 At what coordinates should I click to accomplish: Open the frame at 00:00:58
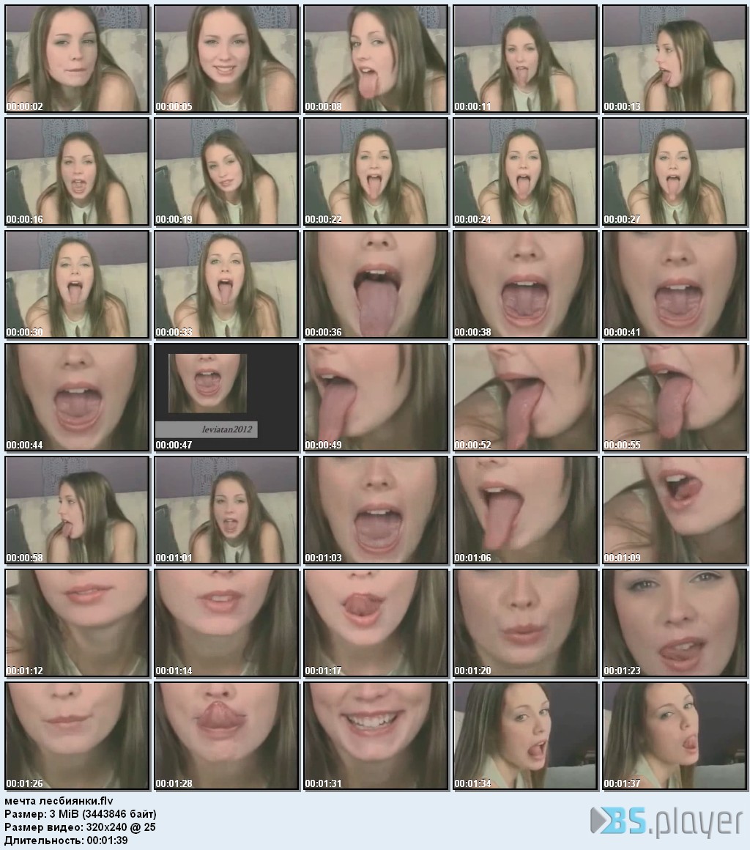pos(78,510)
